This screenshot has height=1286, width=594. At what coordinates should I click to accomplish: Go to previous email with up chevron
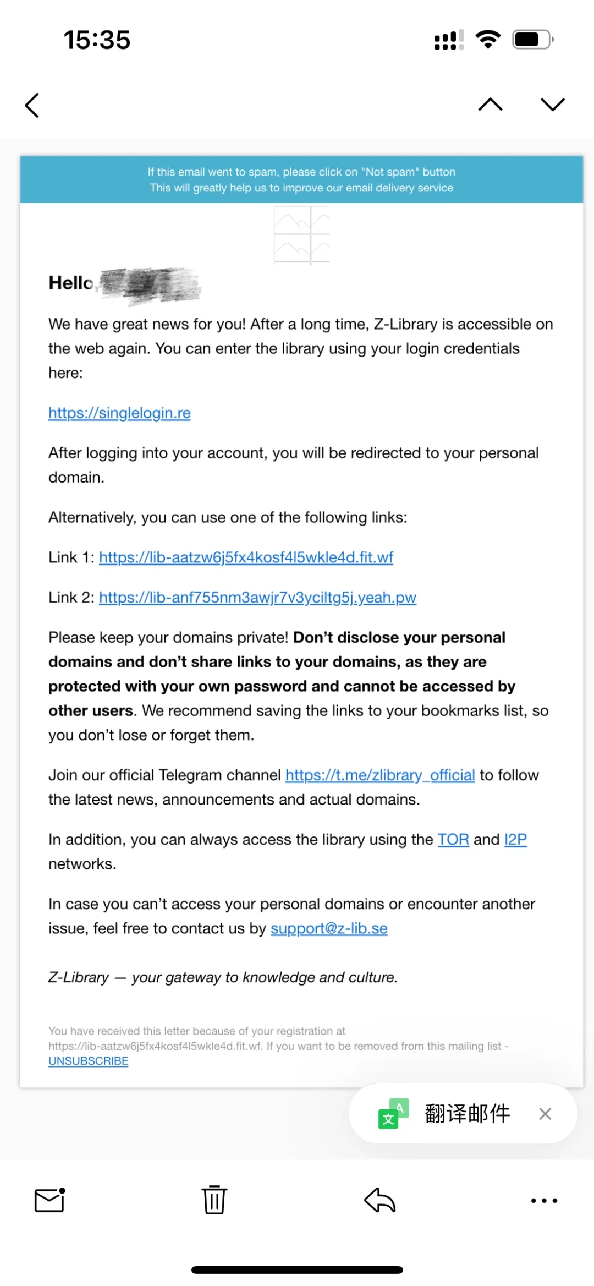pyautogui.click(x=491, y=104)
